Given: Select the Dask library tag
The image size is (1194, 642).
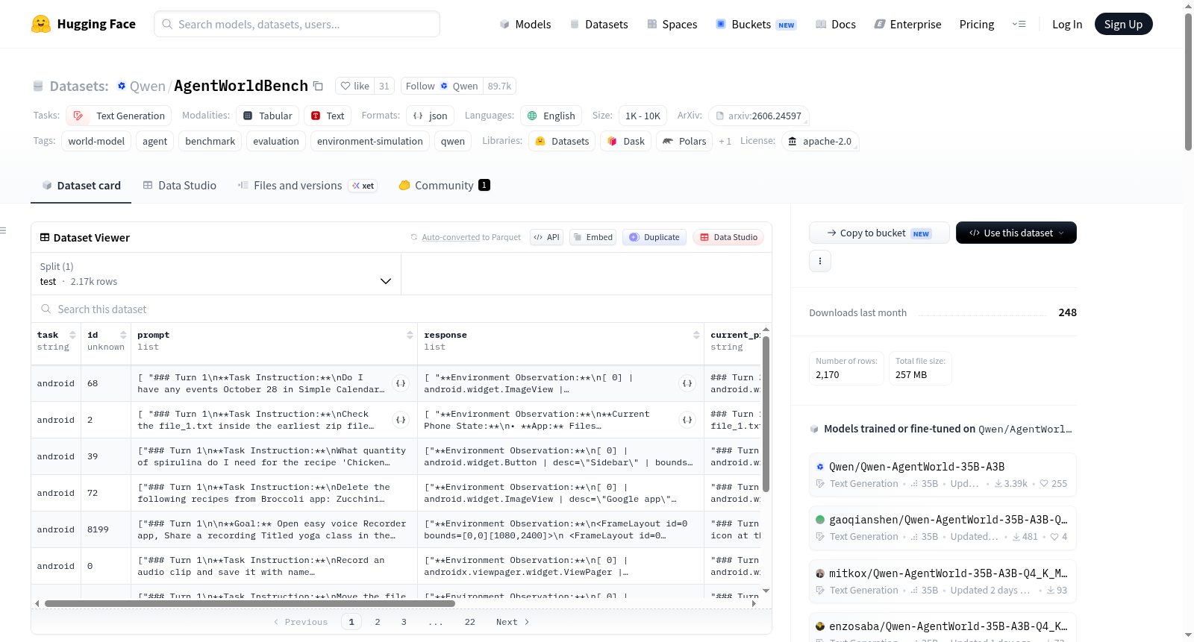Looking at the screenshot, I should click(626, 141).
